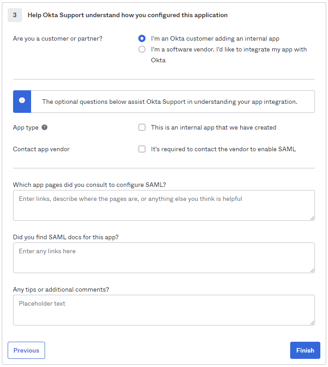
Task: Click the section heading about configuring this application
Action: point(129,15)
